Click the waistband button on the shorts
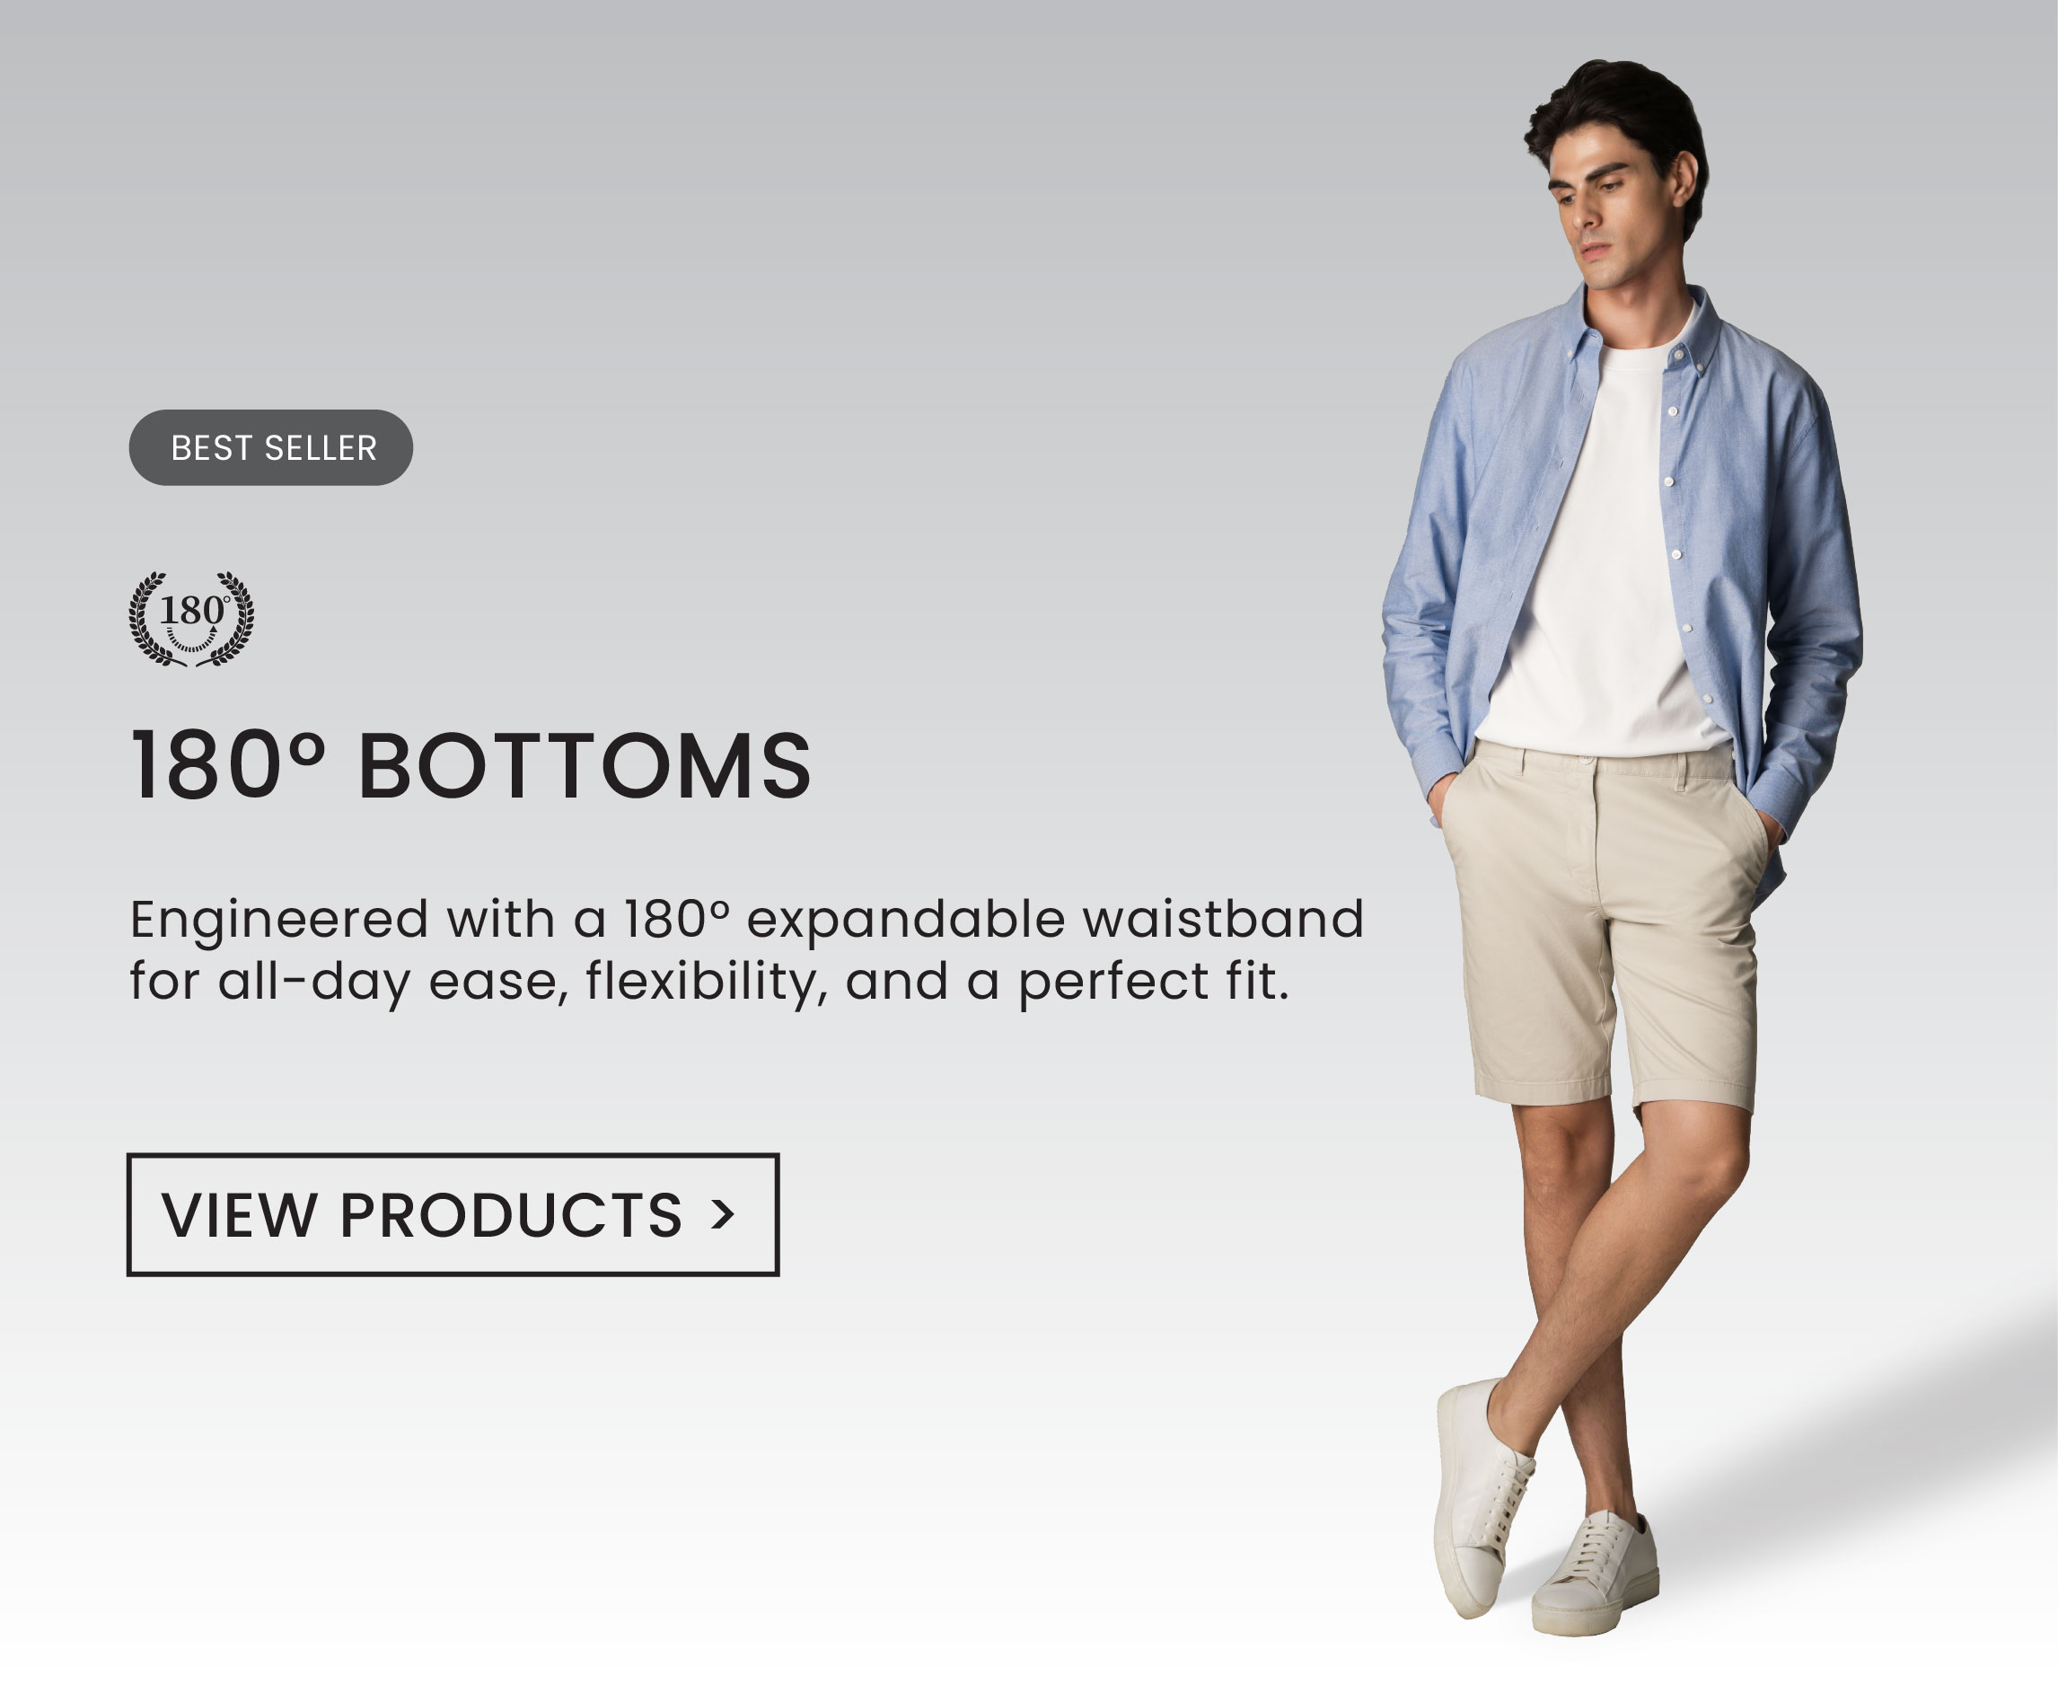Screen dimensions: 2058x1684 coord(1587,761)
